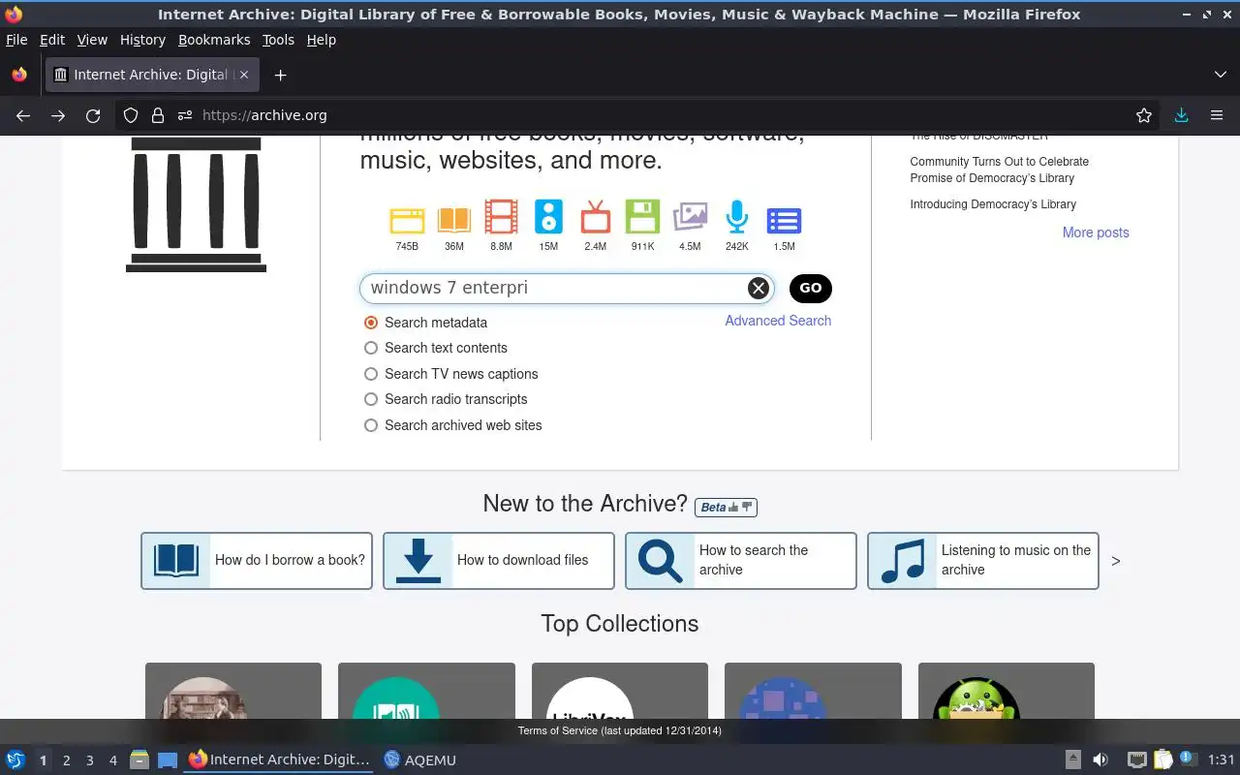Select the Search metadata radio button

tap(371, 323)
